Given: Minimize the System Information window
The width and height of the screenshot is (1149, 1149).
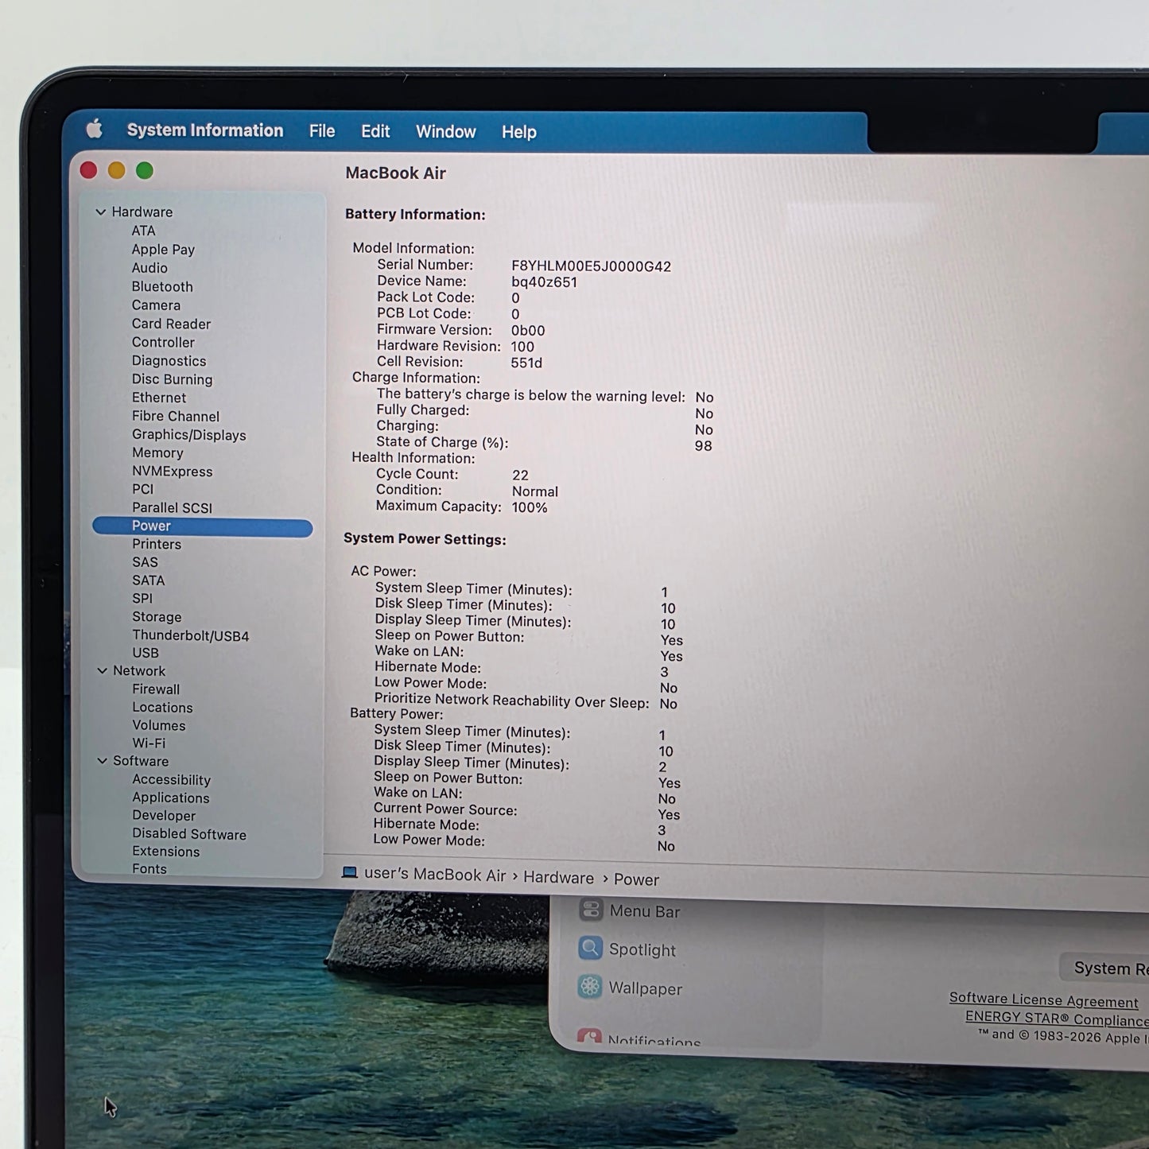Looking at the screenshot, I should point(116,170).
